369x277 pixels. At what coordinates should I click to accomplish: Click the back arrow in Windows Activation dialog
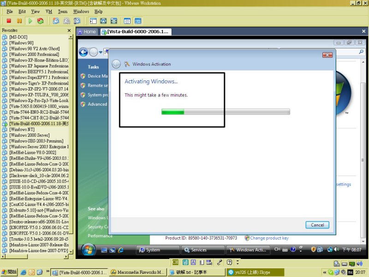click(116, 64)
